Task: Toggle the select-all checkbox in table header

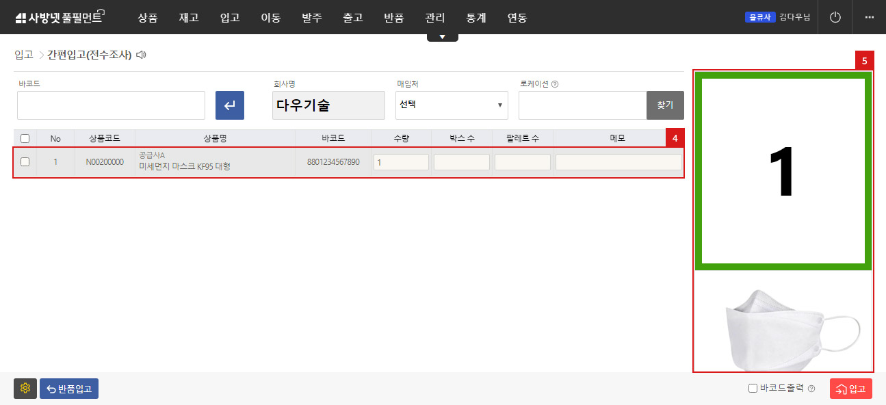Action: tap(25, 138)
